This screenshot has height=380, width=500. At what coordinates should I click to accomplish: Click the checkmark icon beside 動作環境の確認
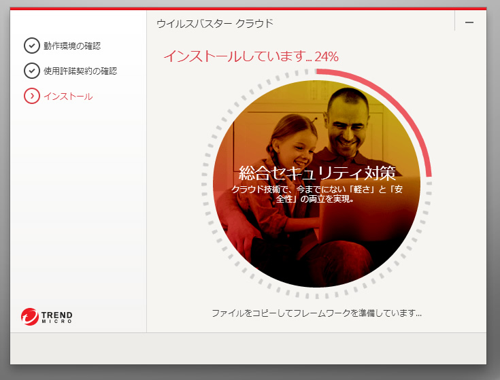point(31,46)
